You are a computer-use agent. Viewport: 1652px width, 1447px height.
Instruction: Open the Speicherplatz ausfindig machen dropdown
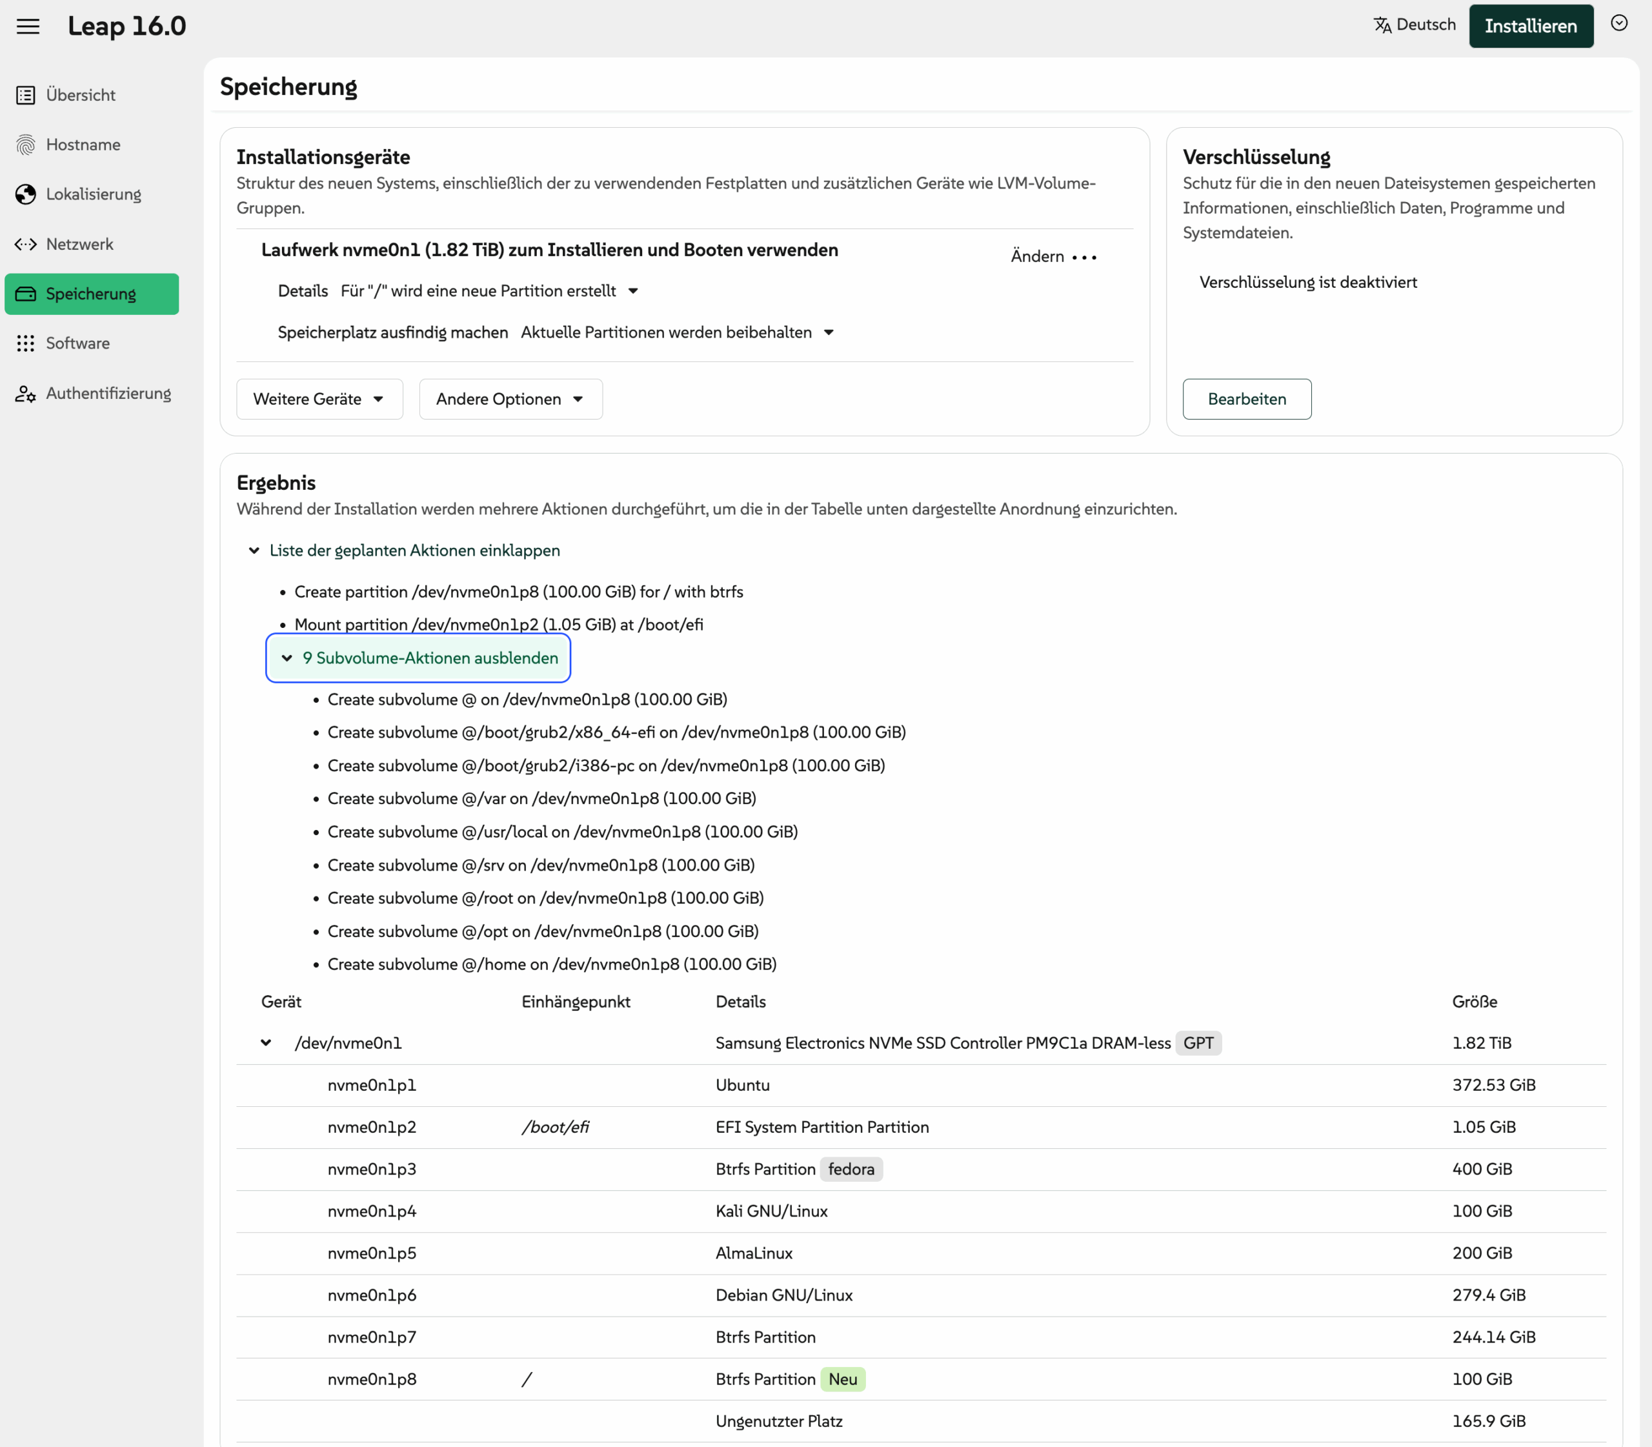point(677,332)
